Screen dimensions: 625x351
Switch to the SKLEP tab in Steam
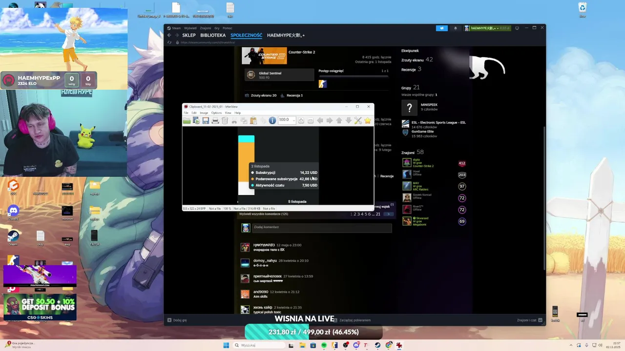[189, 36]
